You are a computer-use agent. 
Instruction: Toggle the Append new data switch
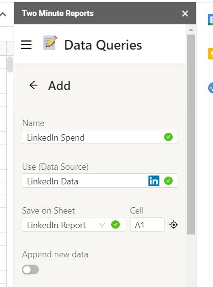(x=30, y=269)
